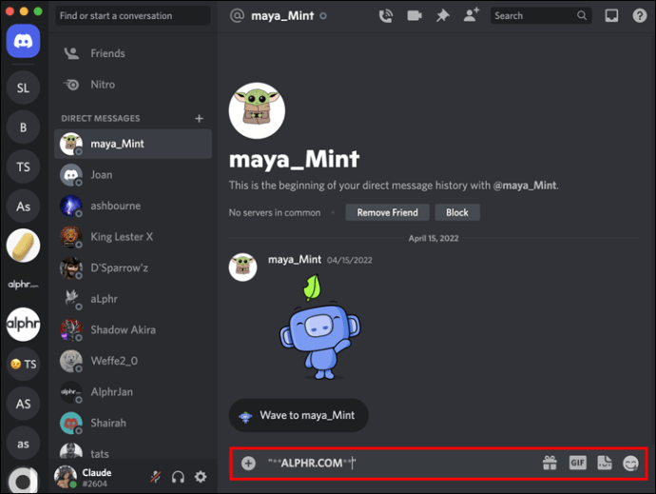Image resolution: width=656 pixels, height=494 pixels.
Task: Open the B server
Action: pos(23,128)
